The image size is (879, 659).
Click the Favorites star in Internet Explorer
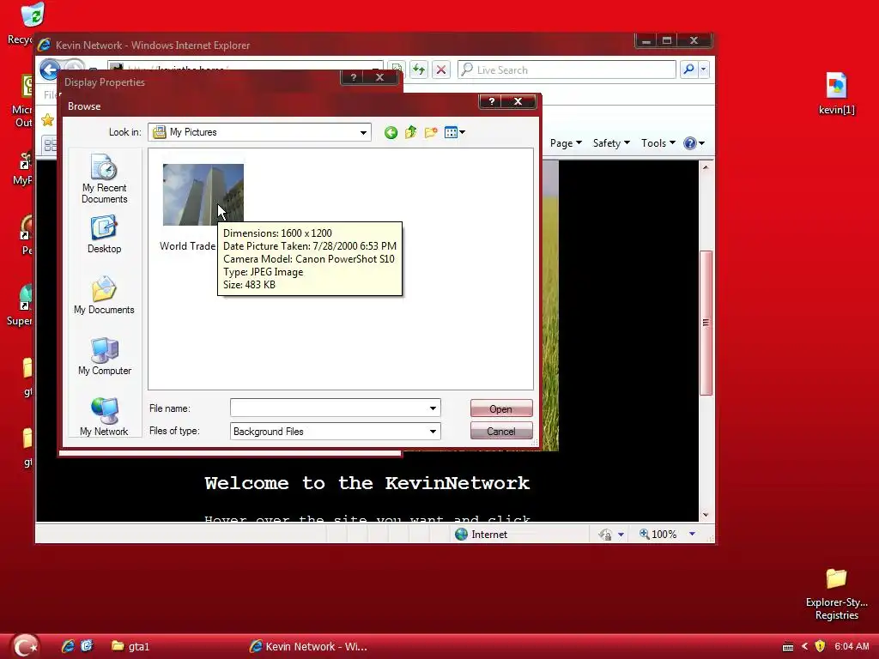click(x=48, y=120)
